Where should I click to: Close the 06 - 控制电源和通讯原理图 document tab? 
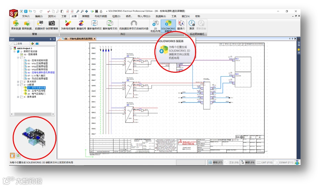[x=94, y=39]
